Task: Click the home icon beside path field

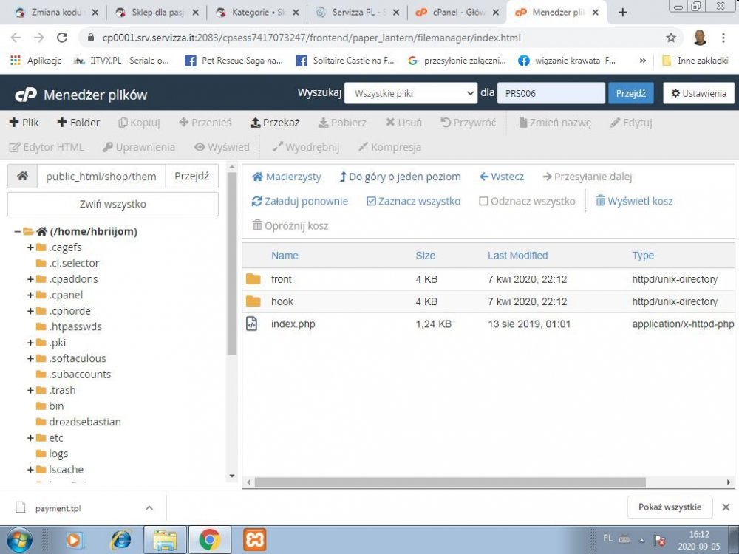Action: 22,177
